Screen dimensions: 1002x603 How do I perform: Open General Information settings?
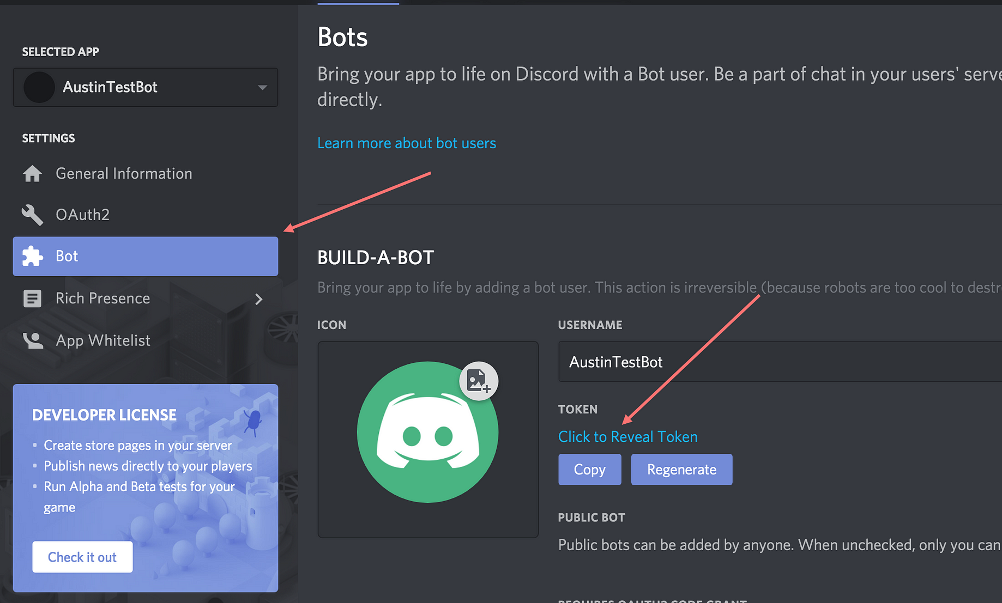[146, 174]
